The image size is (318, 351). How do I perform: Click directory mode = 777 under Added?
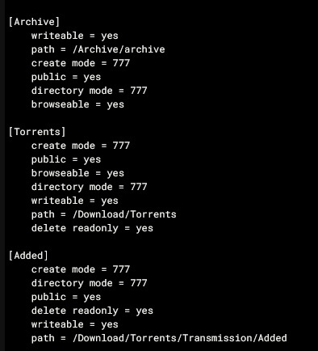tap(89, 283)
